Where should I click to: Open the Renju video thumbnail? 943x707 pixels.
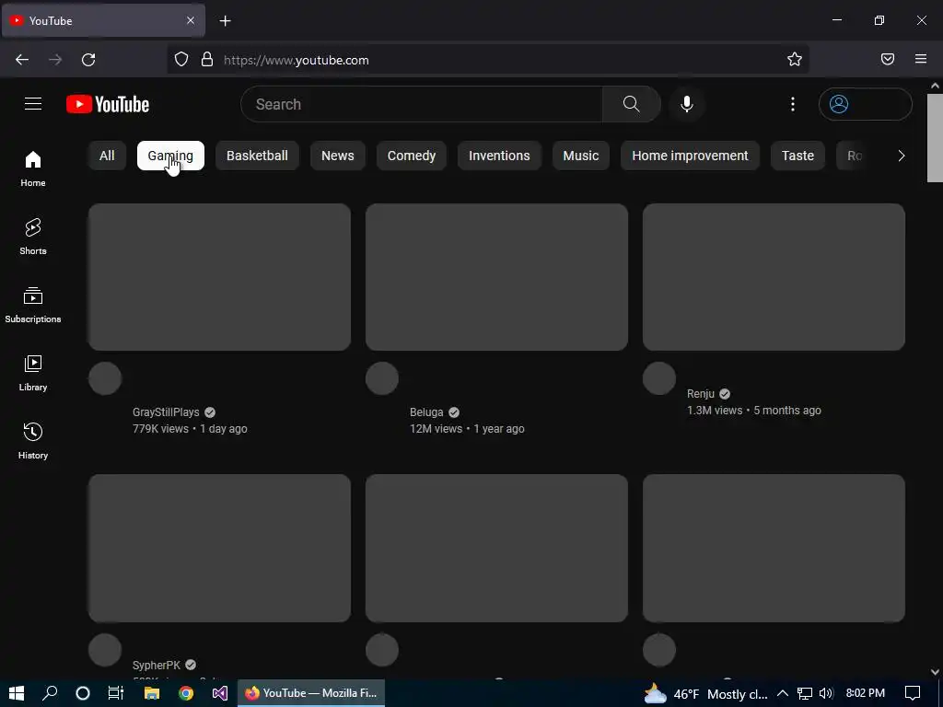(774, 277)
